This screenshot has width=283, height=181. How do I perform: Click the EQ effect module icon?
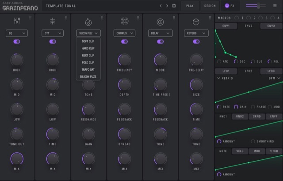pyautogui.click(x=17, y=21)
